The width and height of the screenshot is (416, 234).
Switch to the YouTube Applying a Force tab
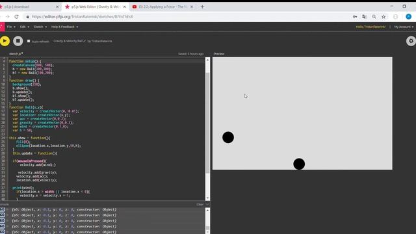[162, 6]
